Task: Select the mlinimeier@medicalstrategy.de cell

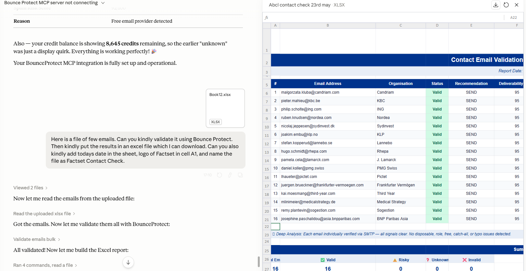Action: pos(328,202)
